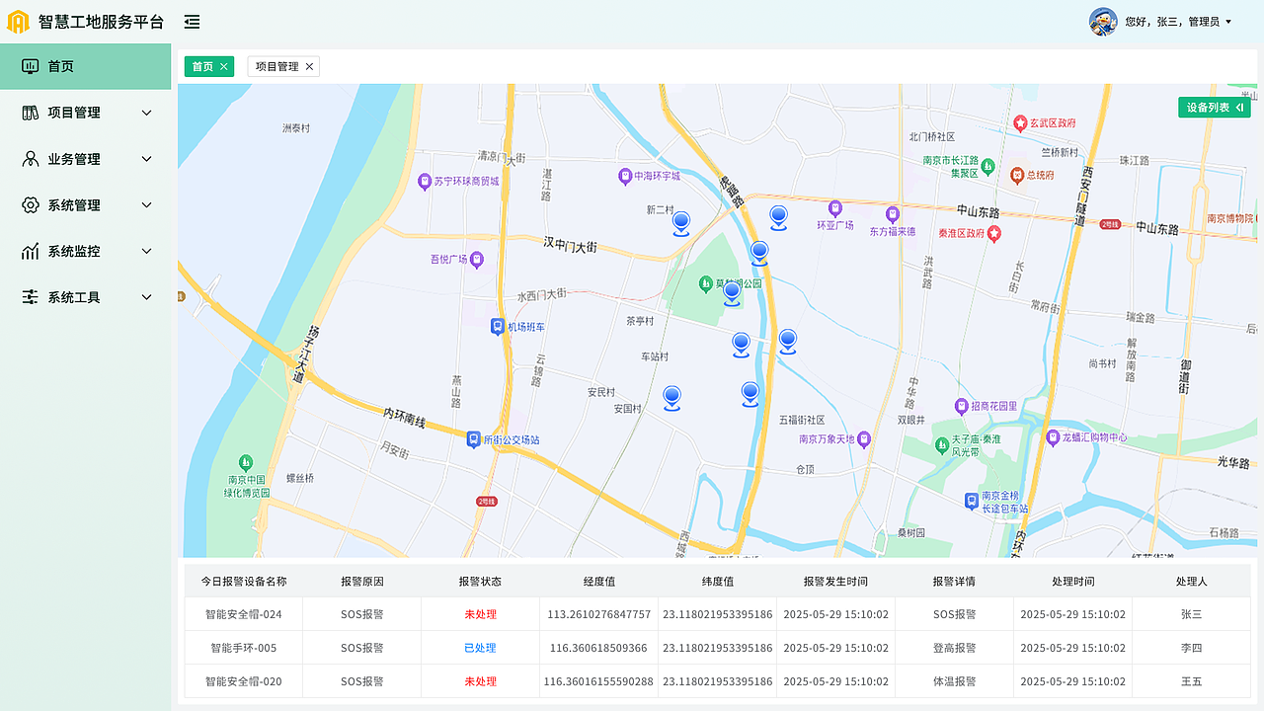Expand the 项目管理 sidebar menu chevron
This screenshot has width=1264, height=711.
click(146, 113)
